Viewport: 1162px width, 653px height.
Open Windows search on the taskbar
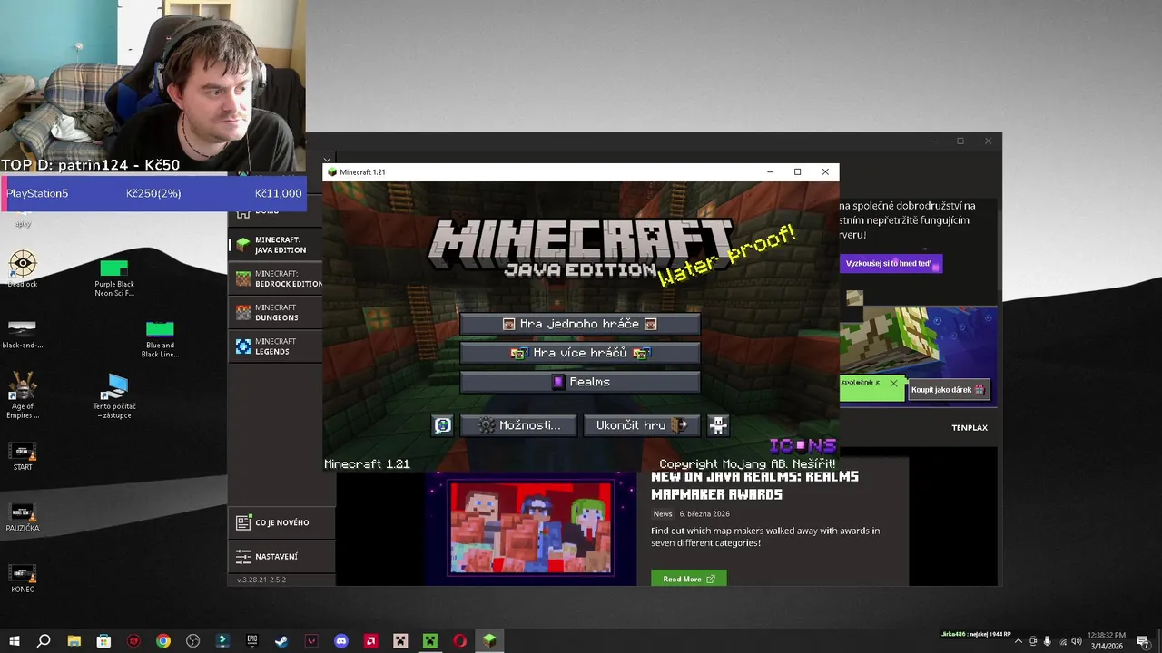pos(44,641)
